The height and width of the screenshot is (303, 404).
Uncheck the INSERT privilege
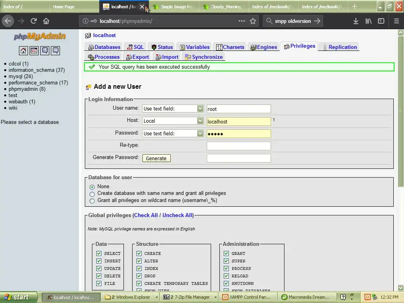pos(99,261)
